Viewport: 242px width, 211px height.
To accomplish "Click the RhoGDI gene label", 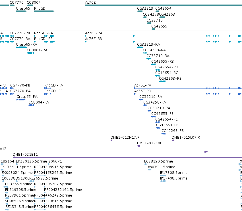I will 40,8.
